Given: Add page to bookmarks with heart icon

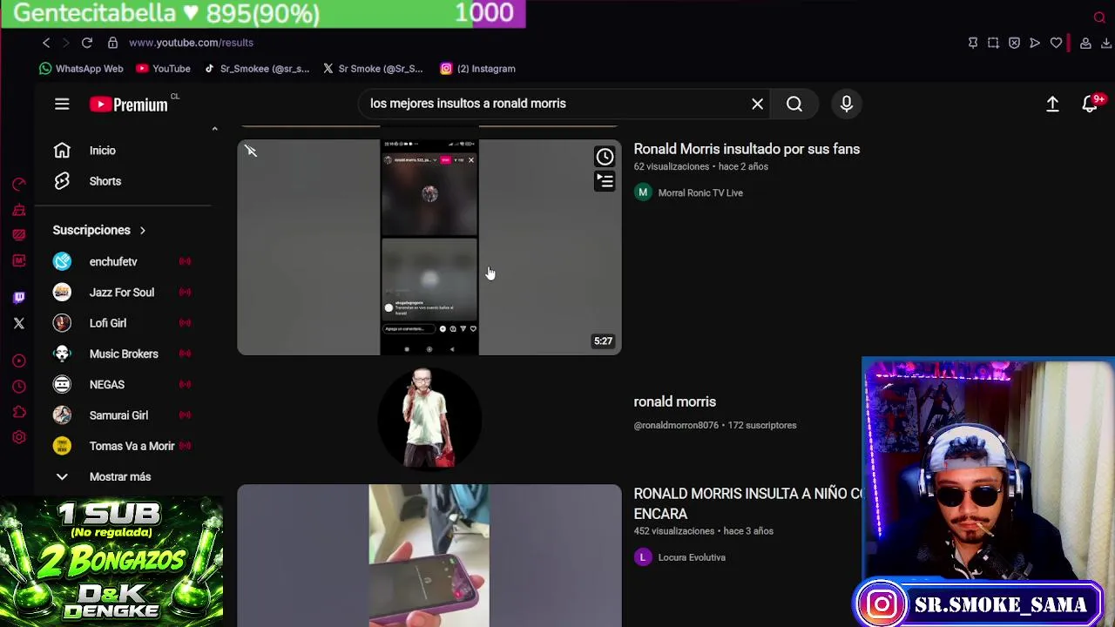Looking at the screenshot, I should (1056, 43).
